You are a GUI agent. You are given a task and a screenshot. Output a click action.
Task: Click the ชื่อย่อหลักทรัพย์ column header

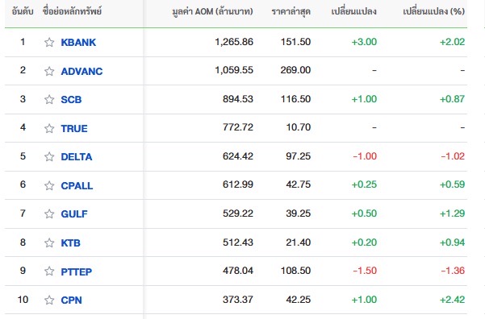pyautogui.click(x=72, y=12)
